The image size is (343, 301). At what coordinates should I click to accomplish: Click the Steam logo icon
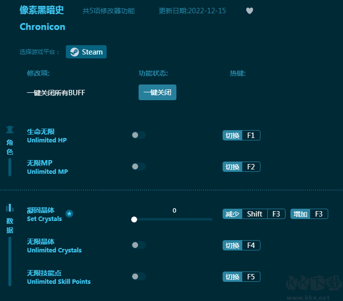click(x=74, y=52)
